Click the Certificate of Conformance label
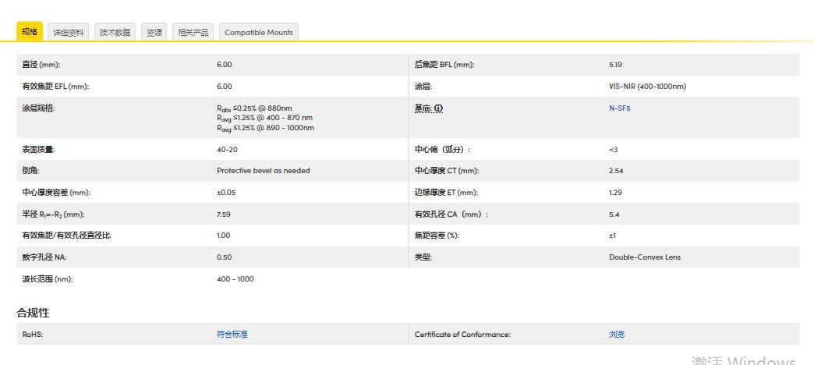Screen dimensions: 814x365 (462, 335)
